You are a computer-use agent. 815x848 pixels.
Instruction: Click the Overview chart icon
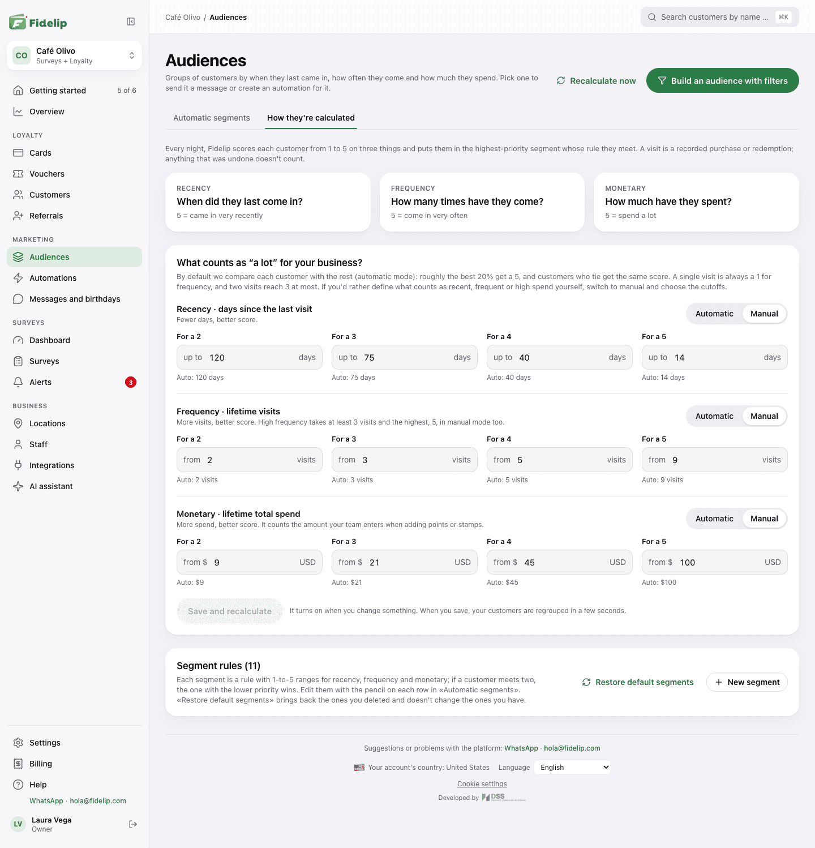(x=18, y=112)
